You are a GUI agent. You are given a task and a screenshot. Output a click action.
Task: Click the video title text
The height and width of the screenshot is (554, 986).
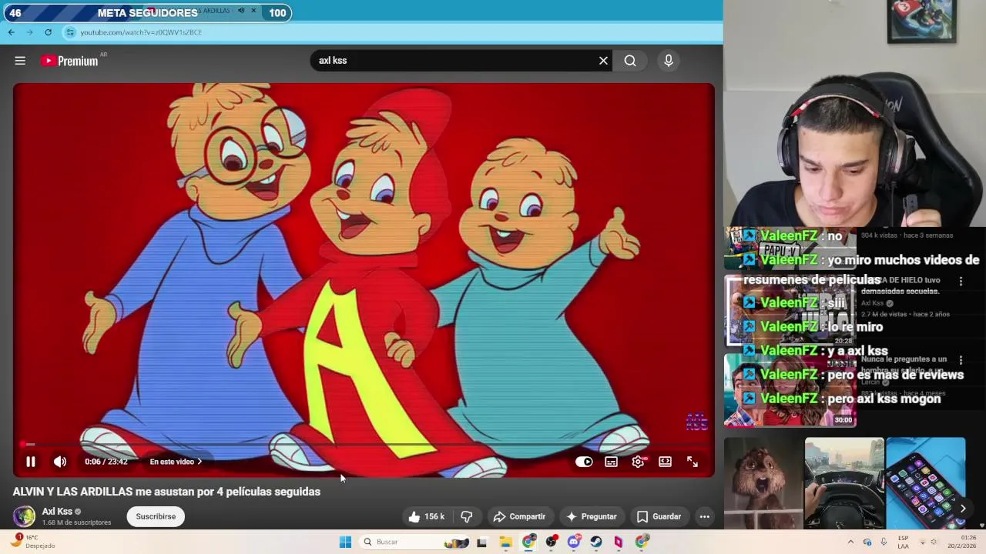tap(166, 492)
